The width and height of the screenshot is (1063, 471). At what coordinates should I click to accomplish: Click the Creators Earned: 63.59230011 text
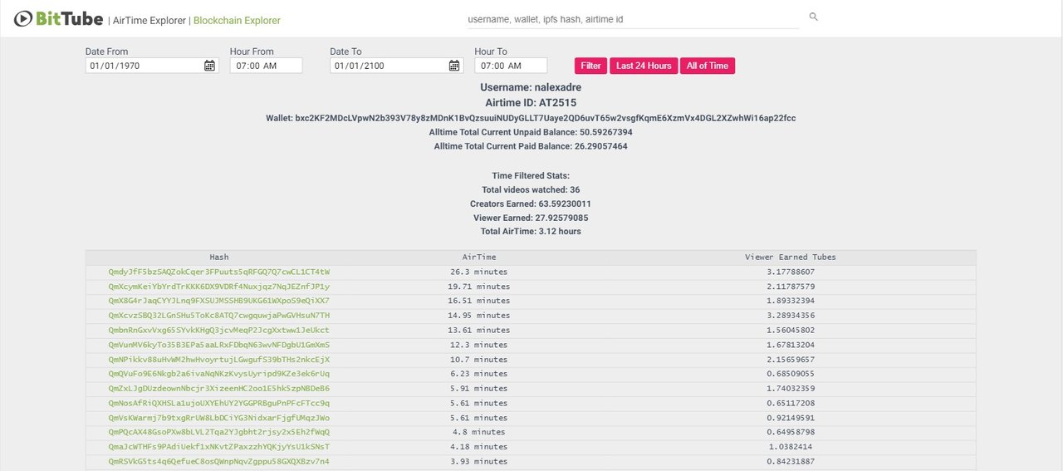pos(531,204)
